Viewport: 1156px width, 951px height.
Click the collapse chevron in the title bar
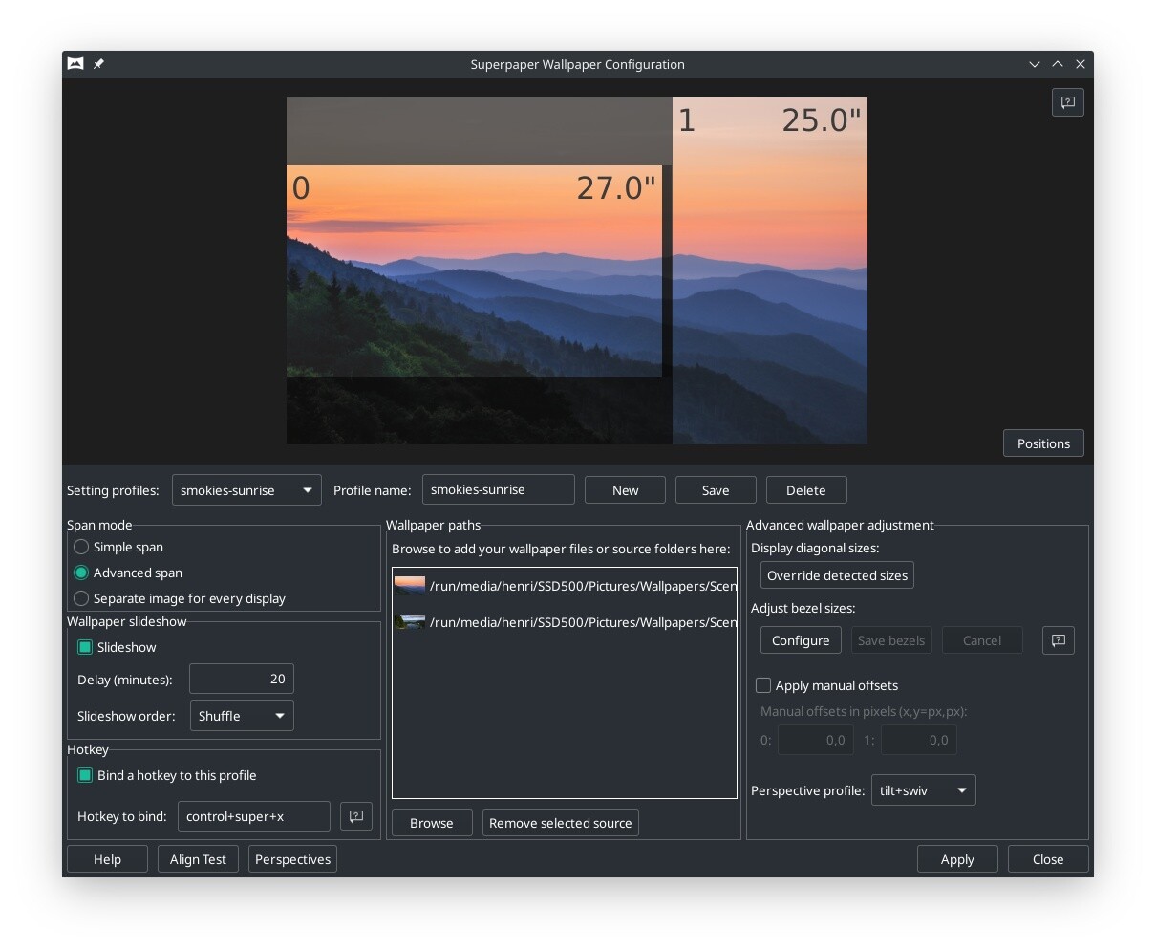(1035, 64)
